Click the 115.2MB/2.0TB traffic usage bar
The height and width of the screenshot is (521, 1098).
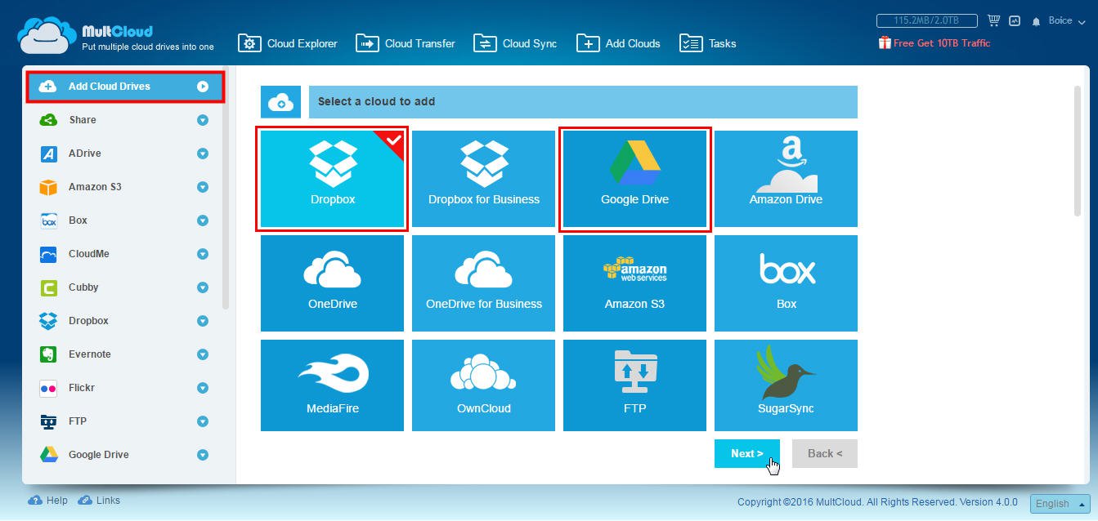tap(928, 20)
